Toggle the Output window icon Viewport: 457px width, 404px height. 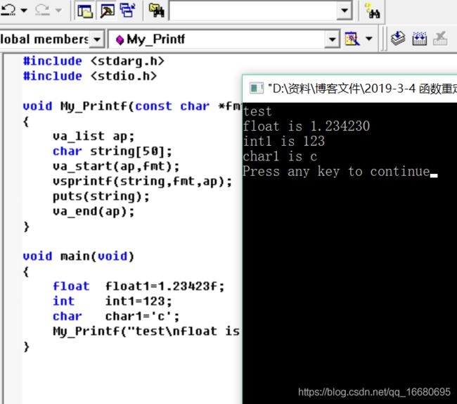pyautogui.click(x=108, y=11)
